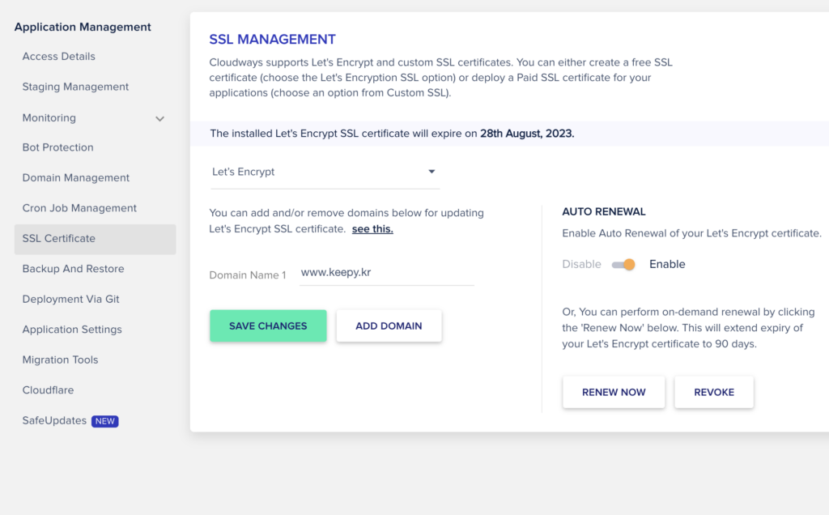Click the NEW badge beside SafeUpdates
Image resolution: width=829 pixels, height=515 pixels.
tap(104, 421)
